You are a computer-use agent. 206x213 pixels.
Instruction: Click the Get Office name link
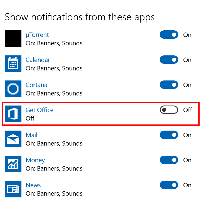(40, 110)
